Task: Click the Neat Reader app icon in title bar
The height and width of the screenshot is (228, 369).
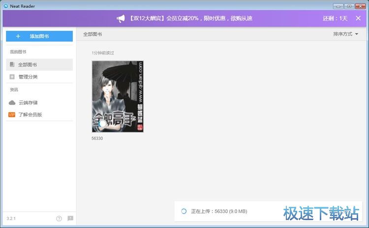Action: [6, 6]
